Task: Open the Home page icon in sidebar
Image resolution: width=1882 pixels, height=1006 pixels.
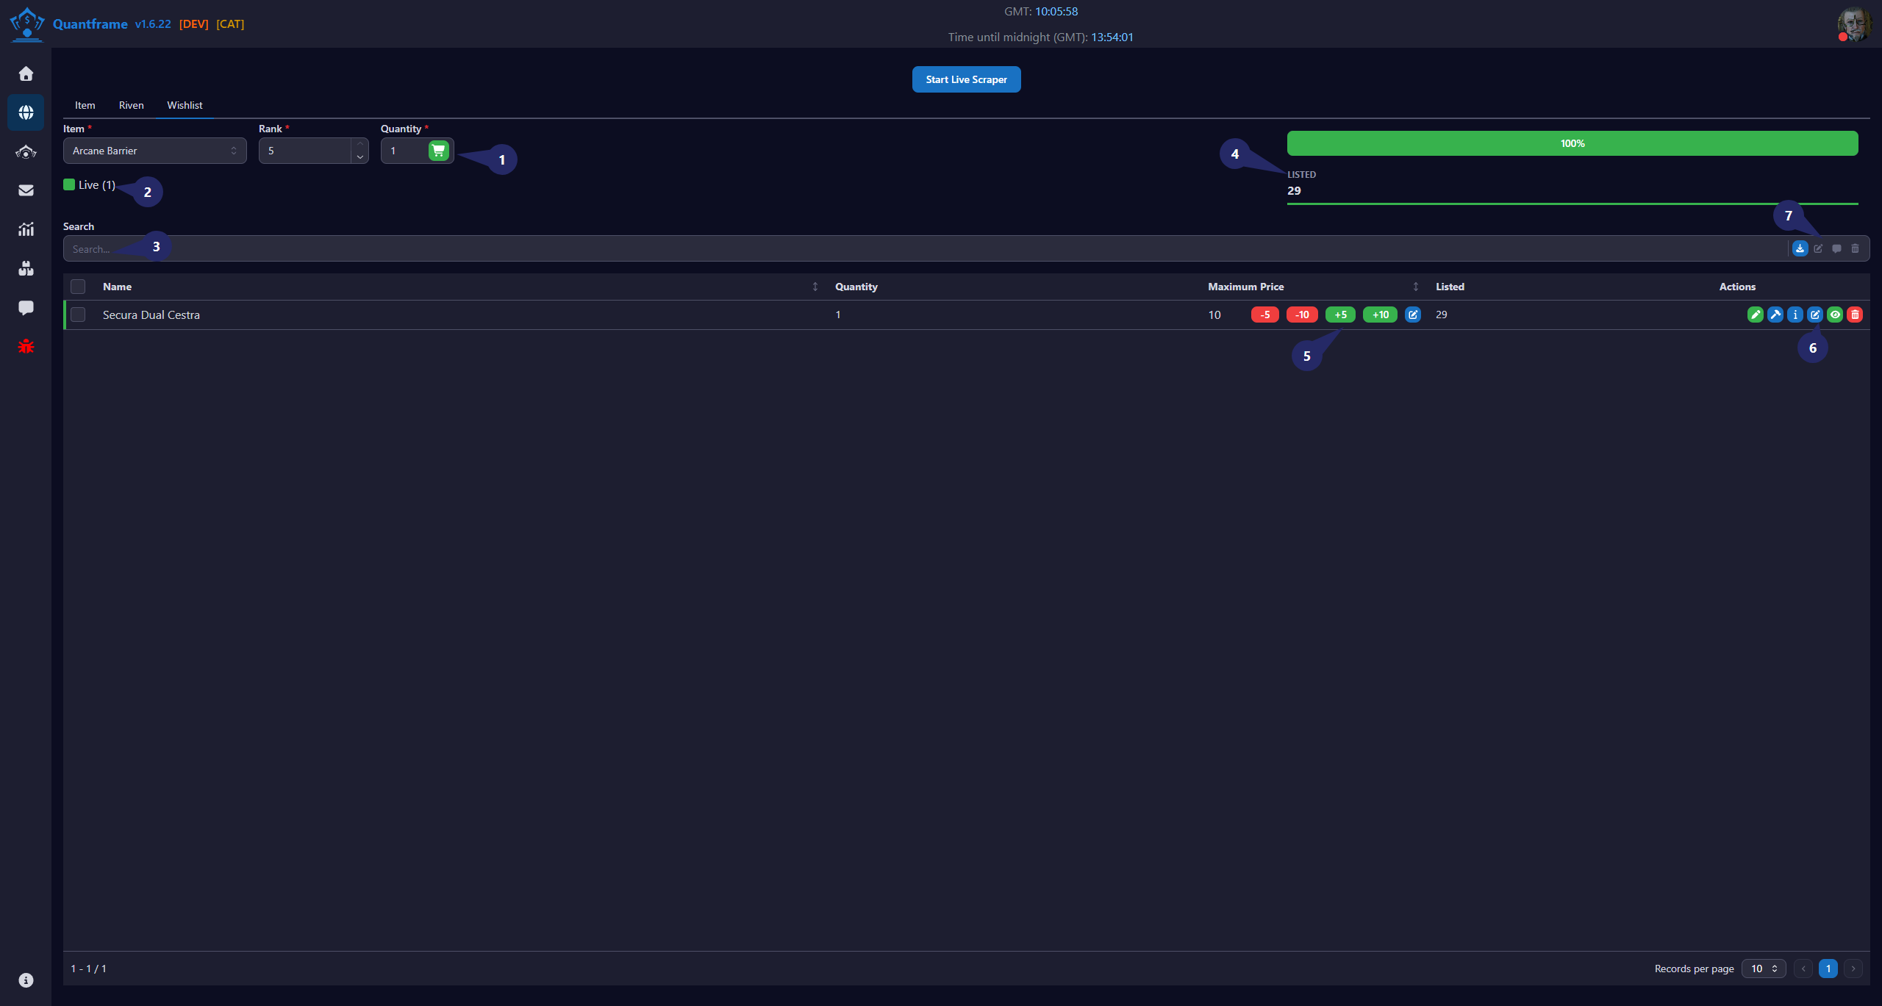Action: [26, 73]
